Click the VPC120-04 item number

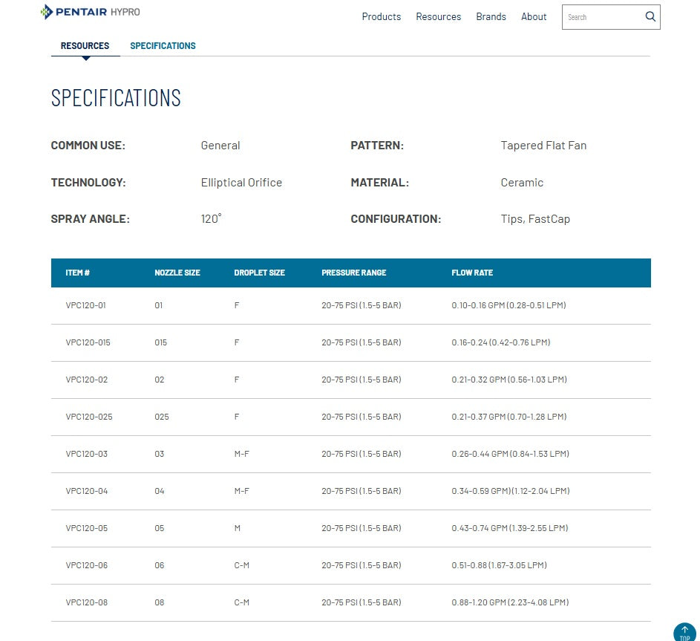coord(86,491)
